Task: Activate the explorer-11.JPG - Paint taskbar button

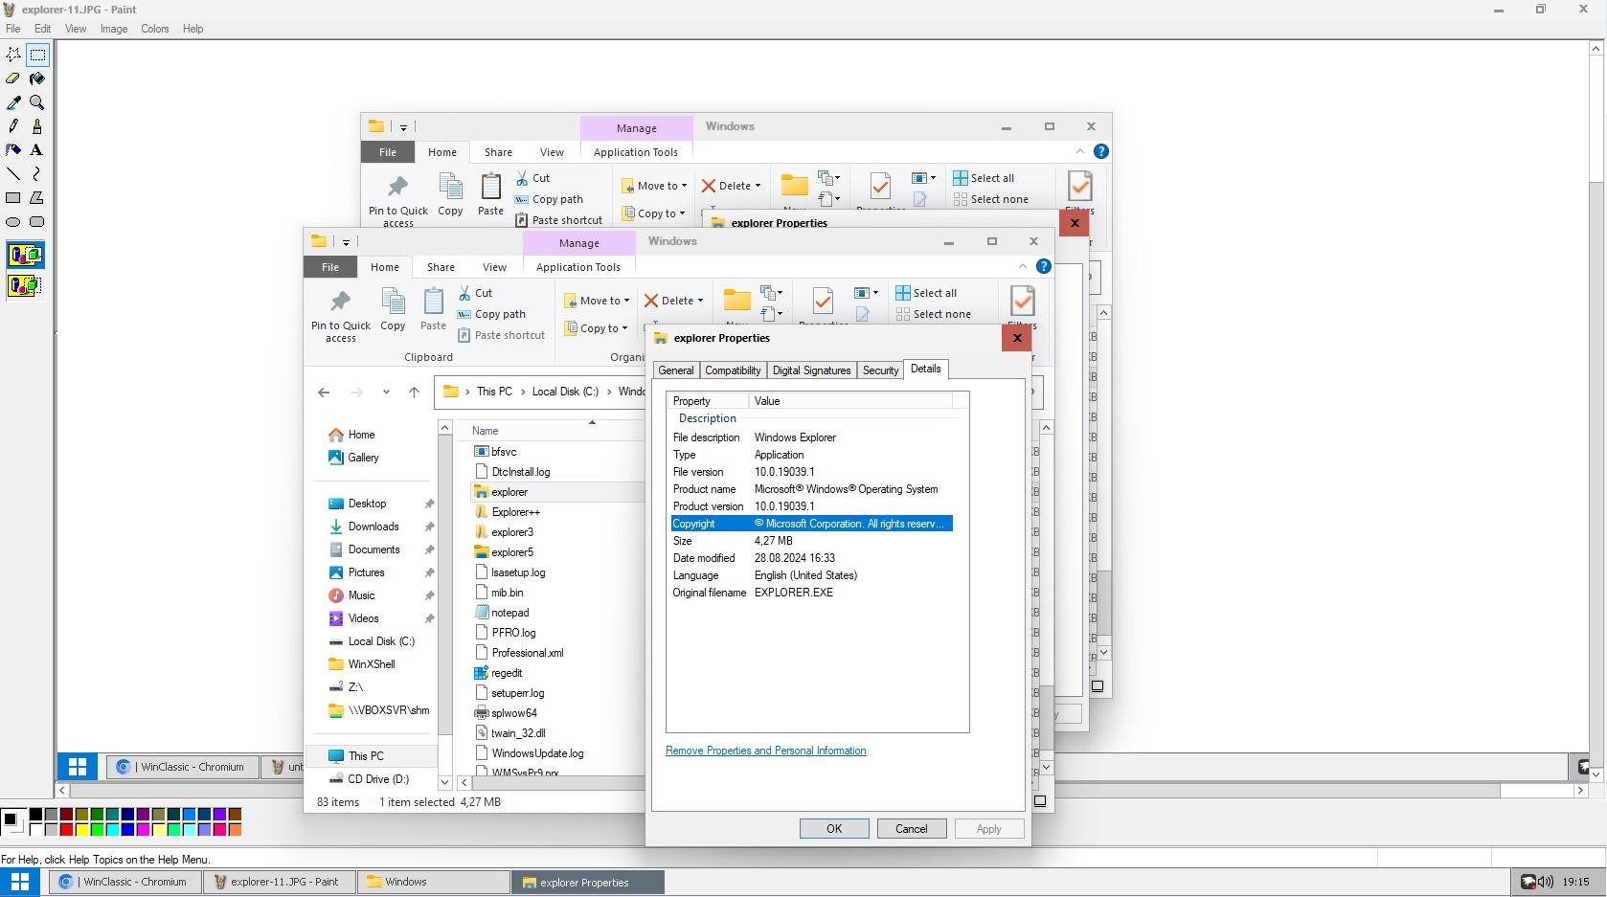Action: (279, 882)
